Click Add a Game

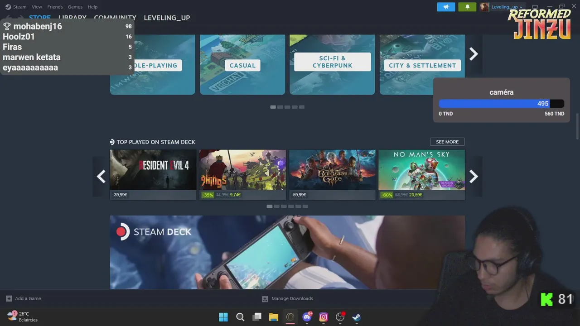pos(28,298)
